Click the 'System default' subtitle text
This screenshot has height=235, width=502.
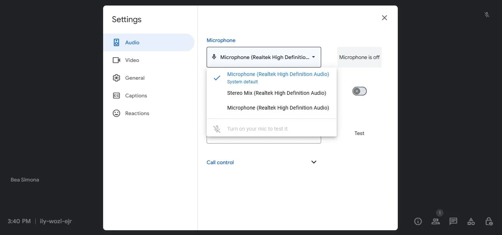242,82
